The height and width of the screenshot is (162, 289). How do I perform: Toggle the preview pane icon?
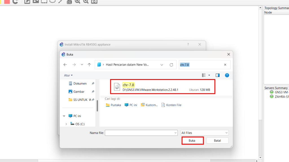point(218,75)
